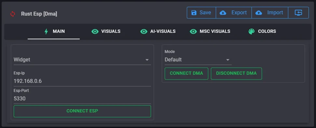Click the Esp-Ip field showing 192.168.0.6
This screenshot has height=128, width=316.
tap(82, 81)
